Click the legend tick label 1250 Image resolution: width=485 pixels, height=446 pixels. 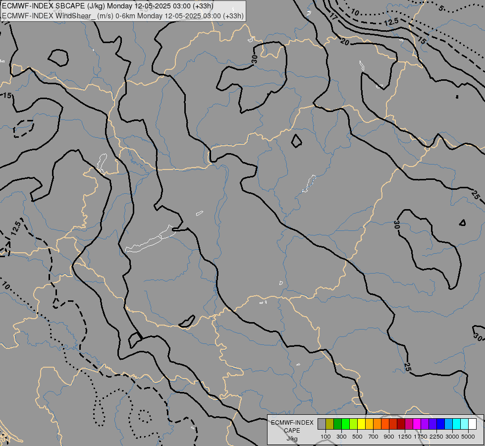coord(405,437)
